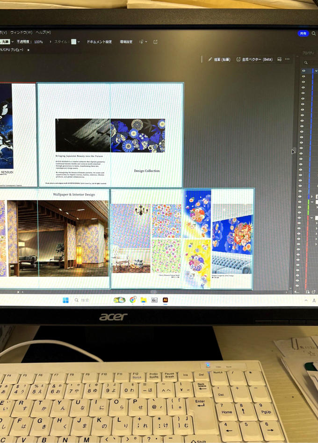
Task: Click the taskbar 検索 search box
Action: point(85,300)
